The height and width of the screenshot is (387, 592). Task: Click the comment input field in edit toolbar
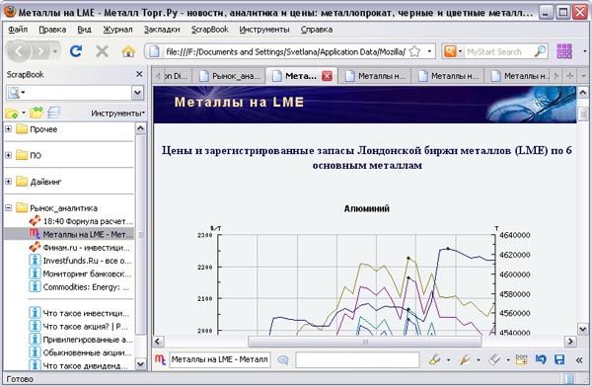[357, 359]
